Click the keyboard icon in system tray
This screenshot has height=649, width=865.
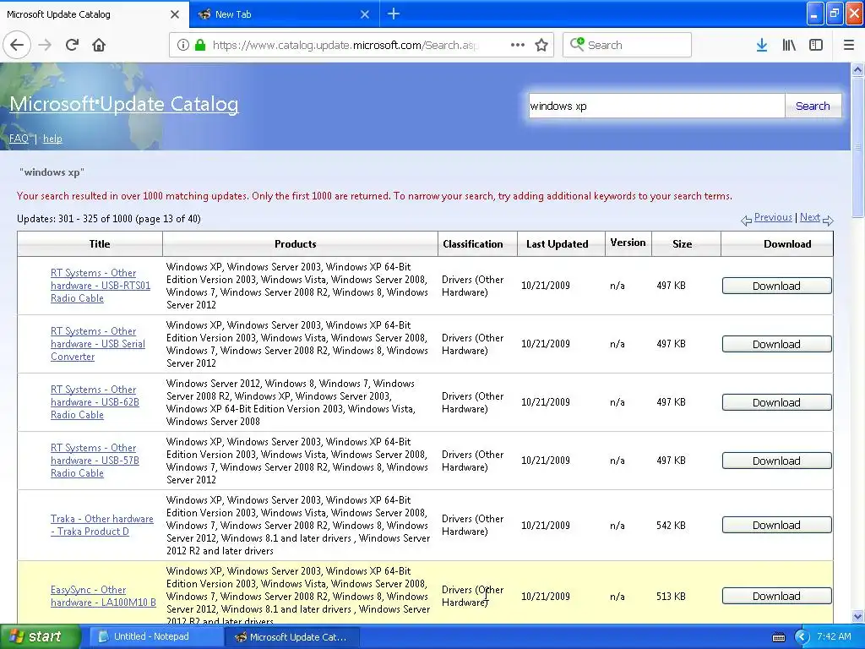(x=778, y=637)
